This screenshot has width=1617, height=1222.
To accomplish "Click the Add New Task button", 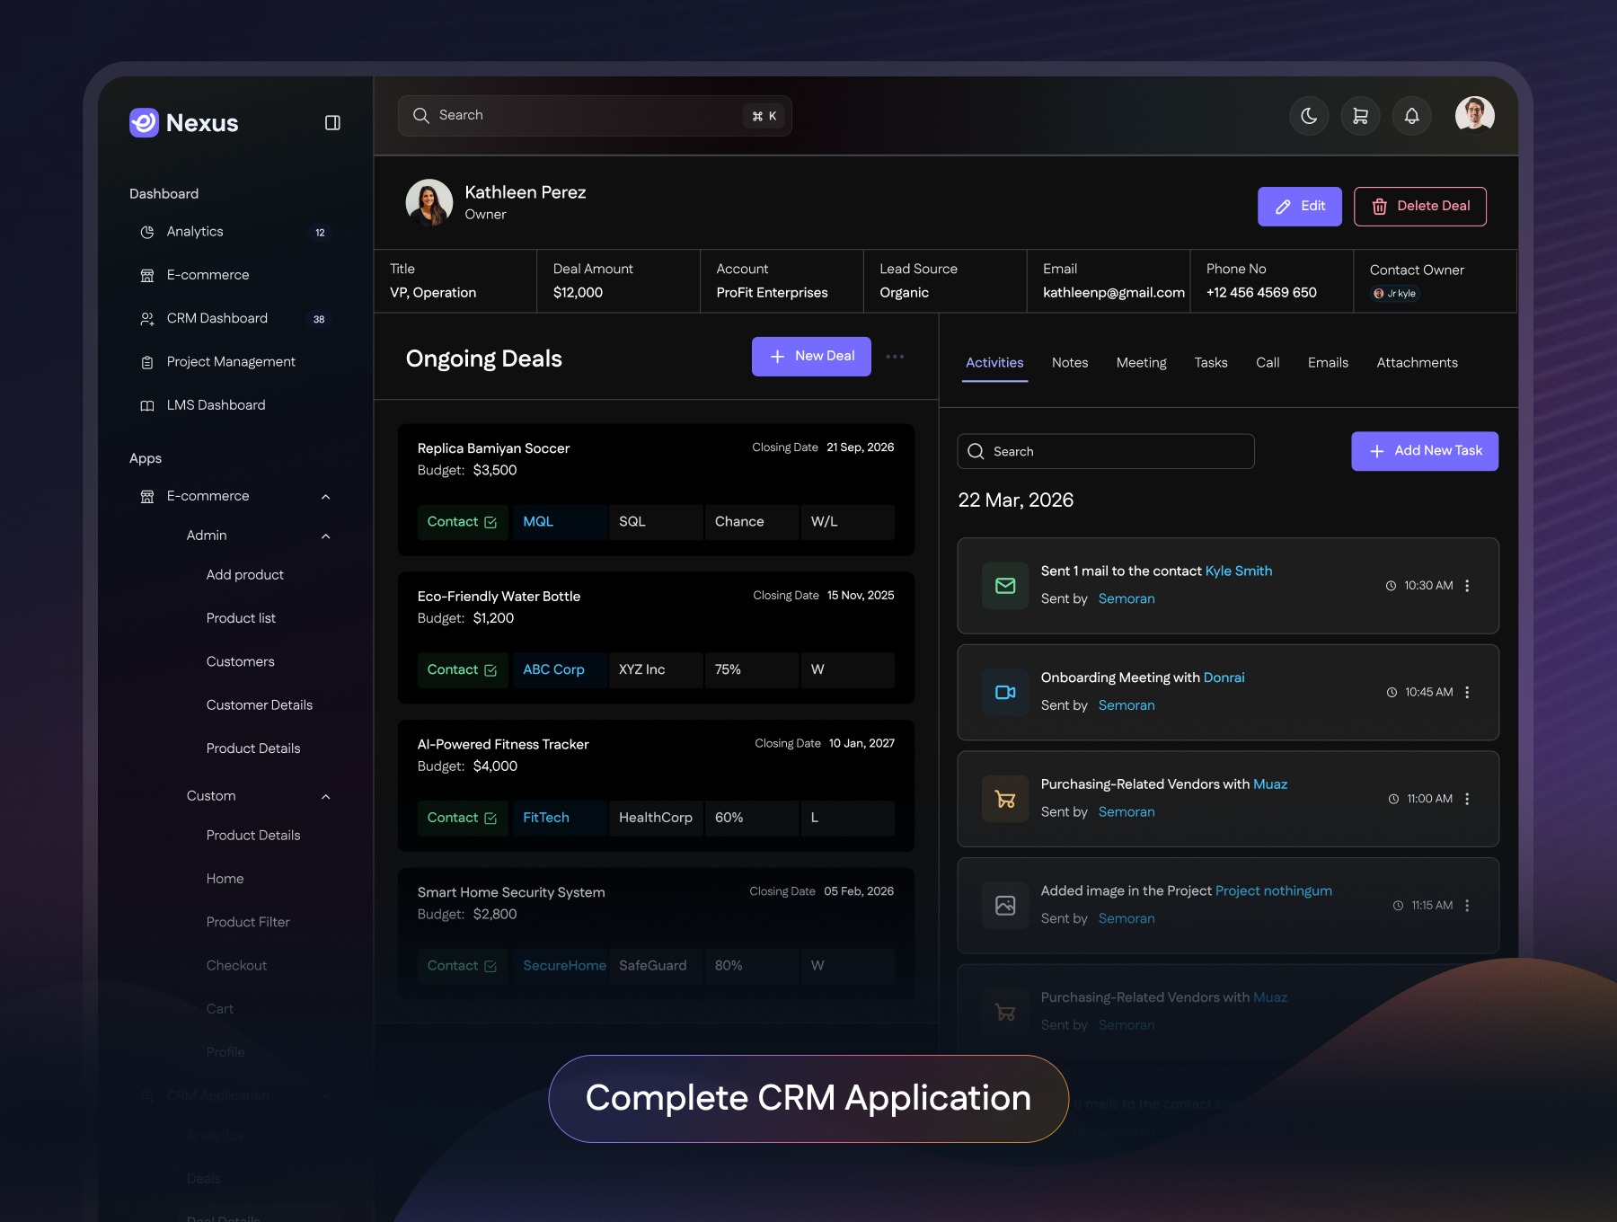I will (x=1425, y=451).
